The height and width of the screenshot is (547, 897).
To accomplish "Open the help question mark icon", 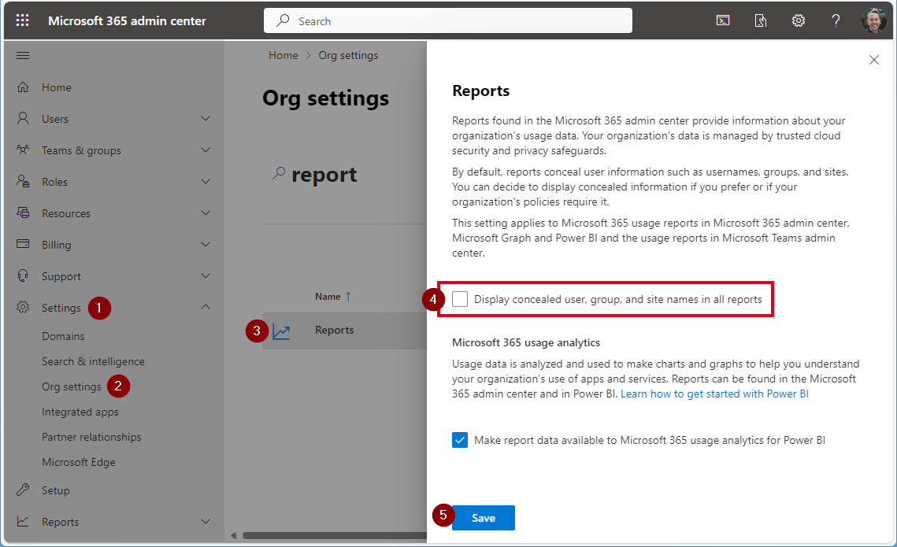I will coord(836,20).
